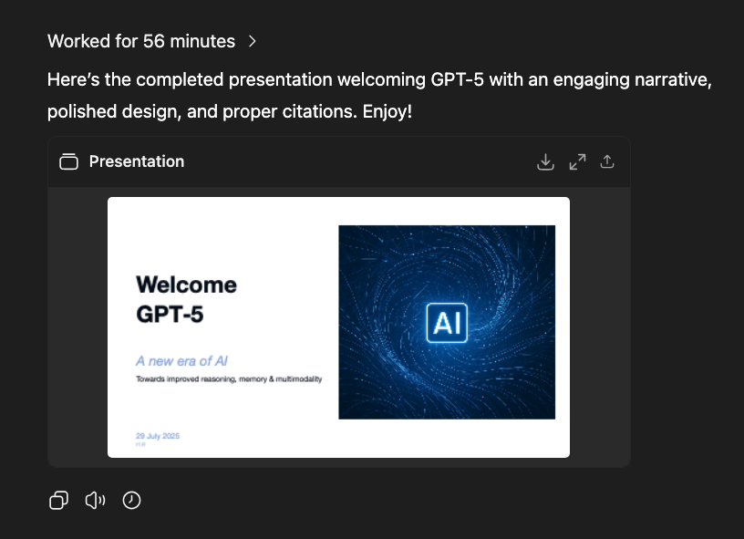Open the presentation in fullscreen view
Image resolution: width=744 pixels, height=539 pixels.
[x=577, y=161]
